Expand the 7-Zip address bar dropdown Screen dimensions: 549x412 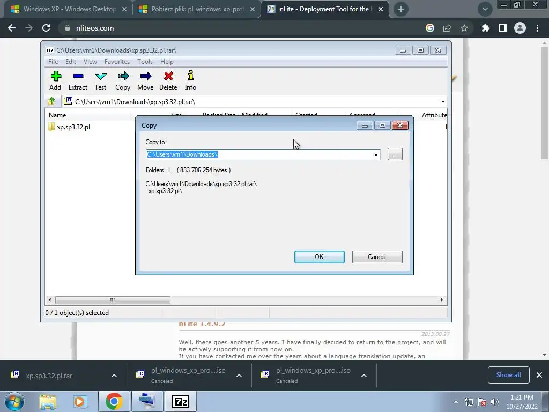click(443, 102)
